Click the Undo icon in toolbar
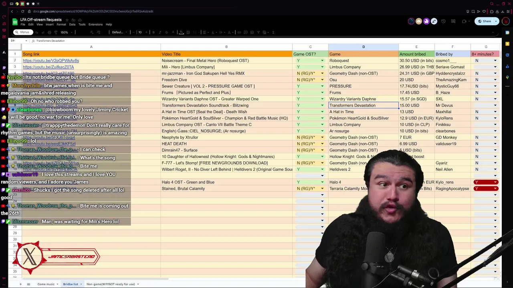513x288 pixels. [x=36, y=32]
